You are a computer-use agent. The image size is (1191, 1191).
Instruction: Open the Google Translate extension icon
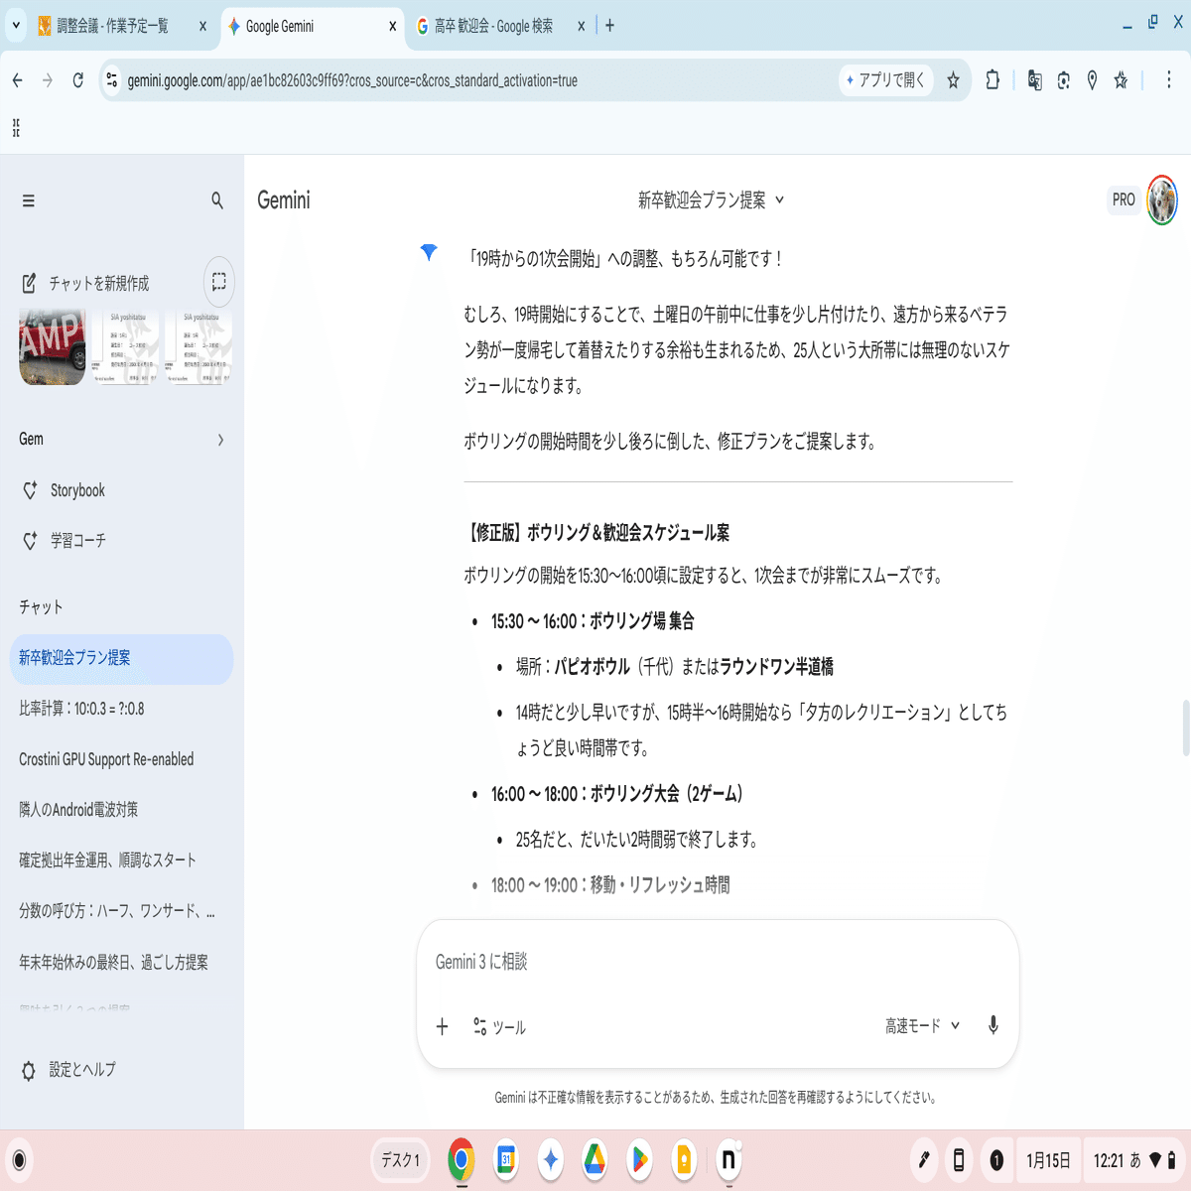tap(1034, 80)
